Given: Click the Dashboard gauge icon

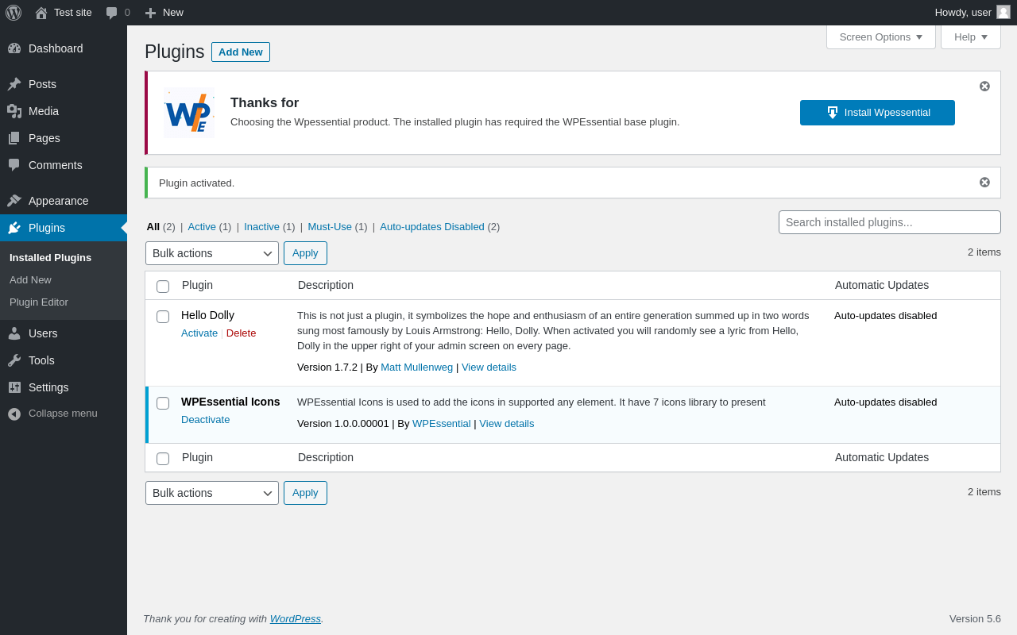Looking at the screenshot, I should point(14,48).
